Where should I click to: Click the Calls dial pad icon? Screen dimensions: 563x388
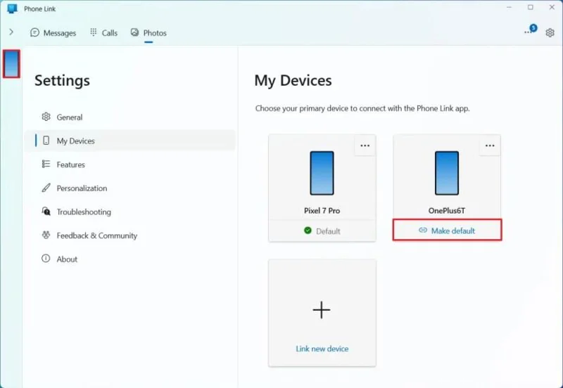tap(94, 32)
